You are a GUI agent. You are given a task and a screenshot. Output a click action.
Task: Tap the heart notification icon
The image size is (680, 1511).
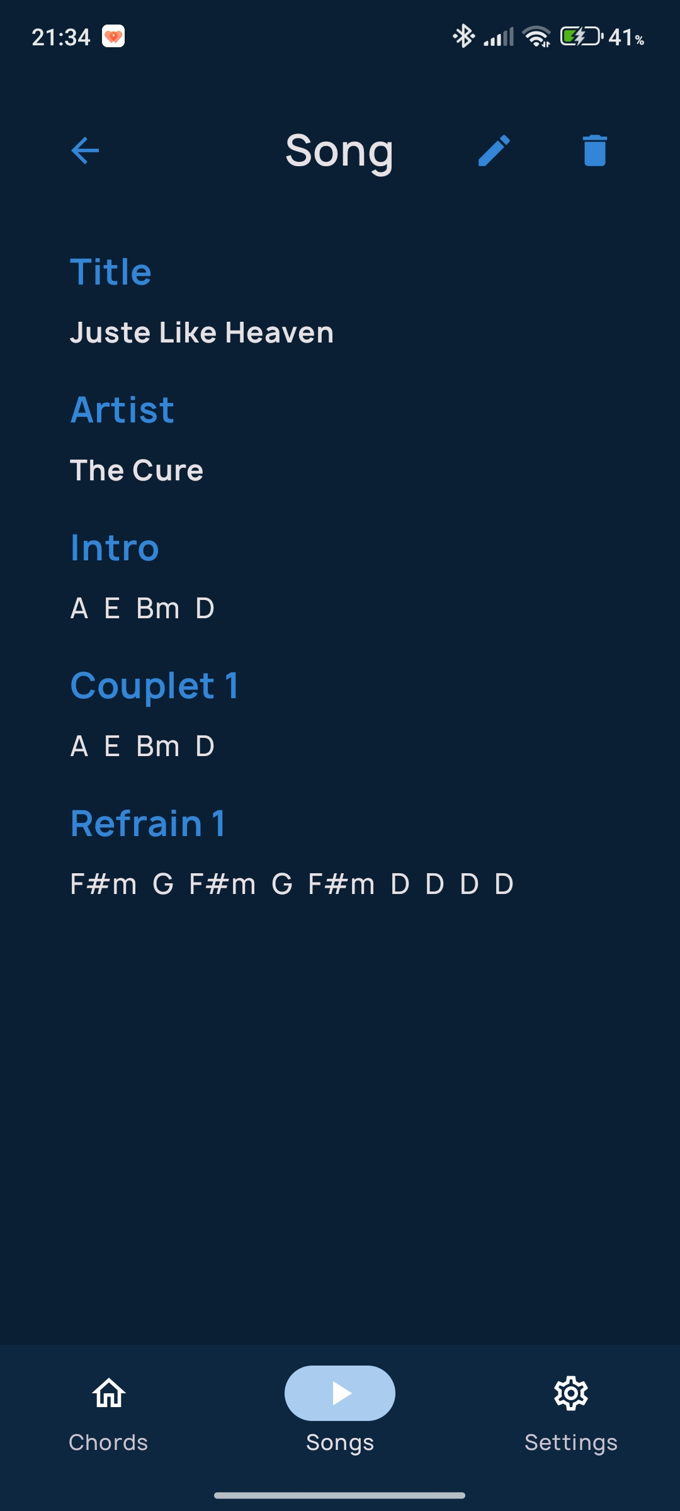point(113,37)
